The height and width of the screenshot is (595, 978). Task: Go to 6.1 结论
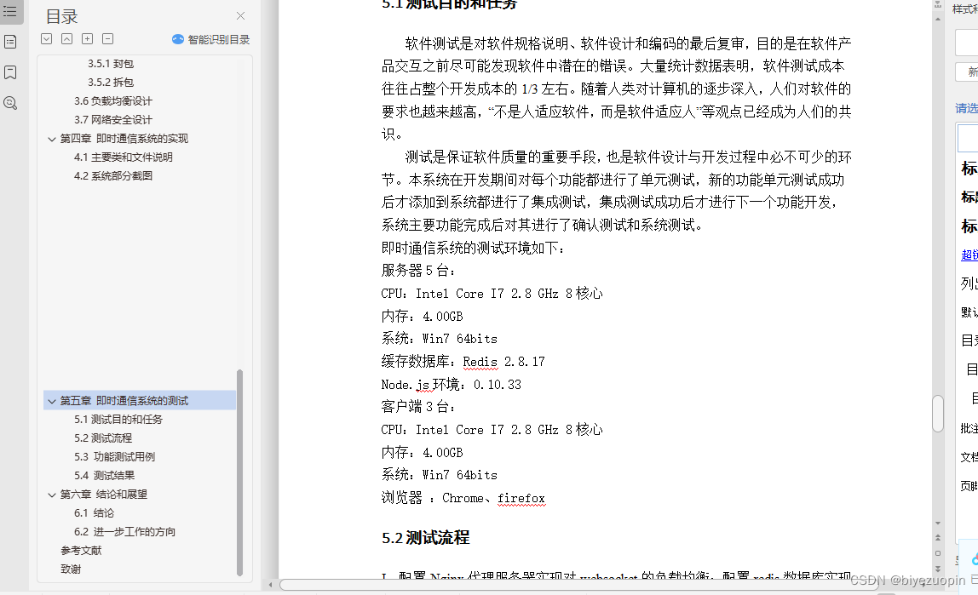(x=94, y=512)
